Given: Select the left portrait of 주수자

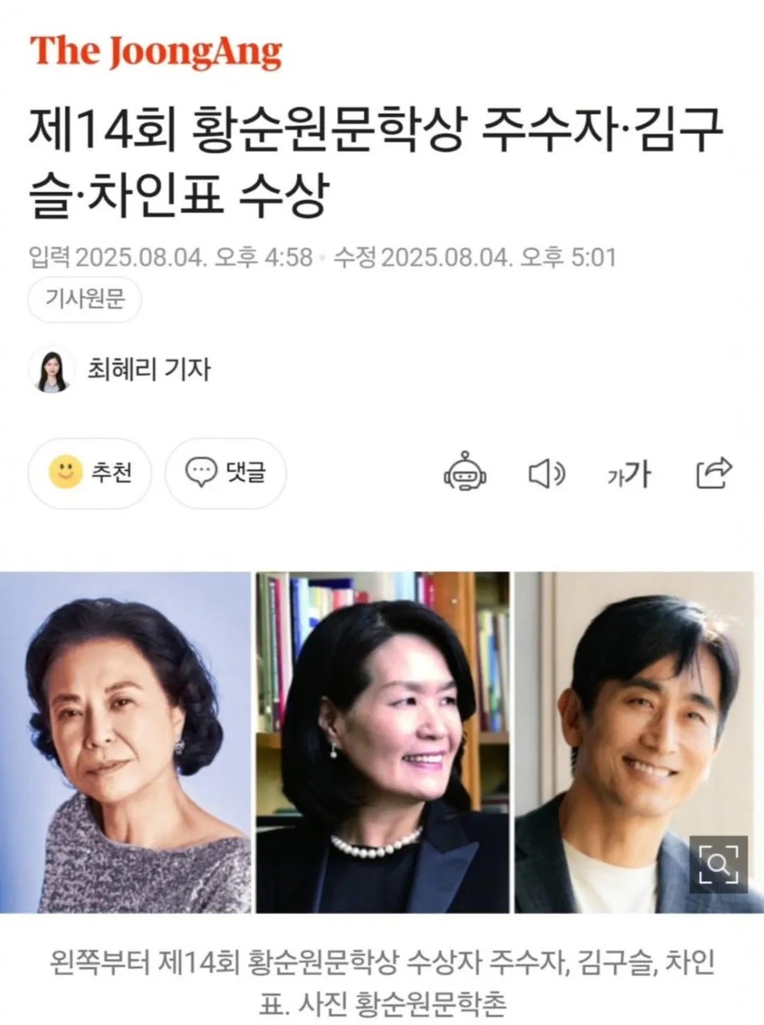Looking at the screenshot, I should (x=125, y=743).
